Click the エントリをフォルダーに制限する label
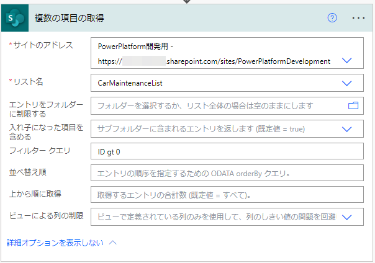The height and width of the screenshot is (263, 375). point(46,109)
